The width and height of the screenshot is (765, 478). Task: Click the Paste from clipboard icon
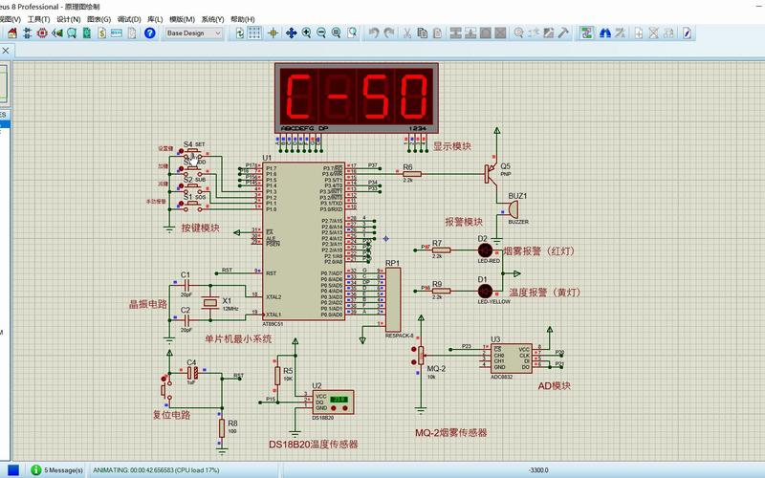point(438,33)
